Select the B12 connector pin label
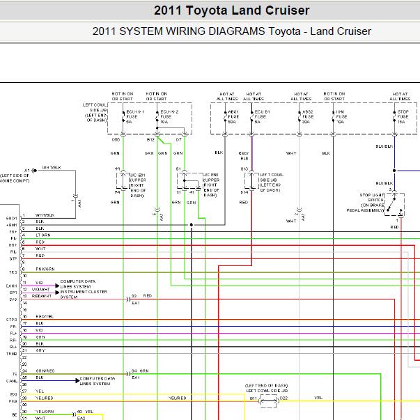Viewport: 420px width, 420px height. (150, 139)
